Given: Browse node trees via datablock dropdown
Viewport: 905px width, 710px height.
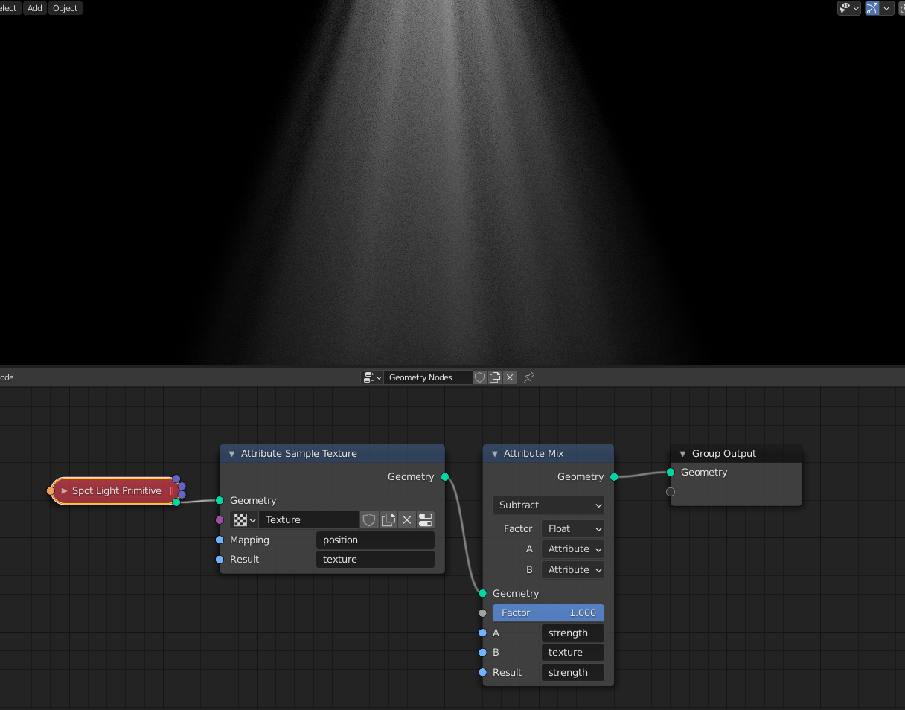Looking at the screenshot, I should coord(372,377).
